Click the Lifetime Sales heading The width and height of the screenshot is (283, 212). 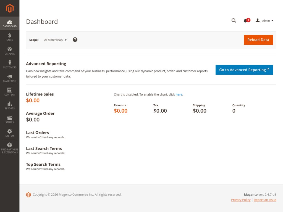click(40, 94)
